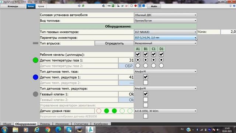Click the TGmin value field

pyautogui.click(x=228, y=32)
